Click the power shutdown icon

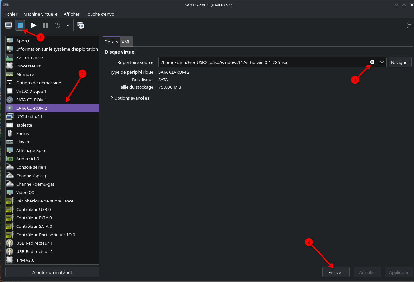click(57, 25)
